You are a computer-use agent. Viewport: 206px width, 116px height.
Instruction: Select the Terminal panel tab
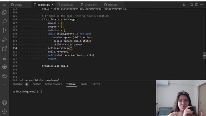click(71, 84)
